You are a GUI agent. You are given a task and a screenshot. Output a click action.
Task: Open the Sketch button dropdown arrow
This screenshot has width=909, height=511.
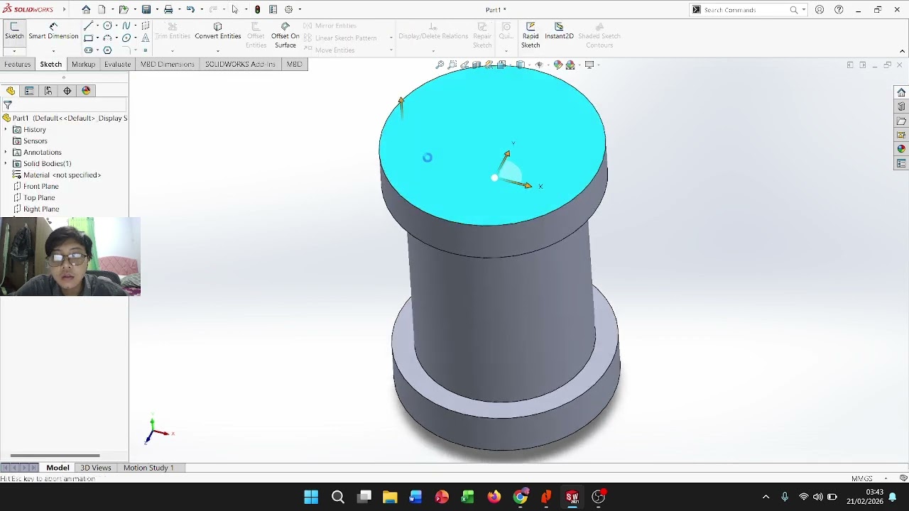(x=14, y=51)
